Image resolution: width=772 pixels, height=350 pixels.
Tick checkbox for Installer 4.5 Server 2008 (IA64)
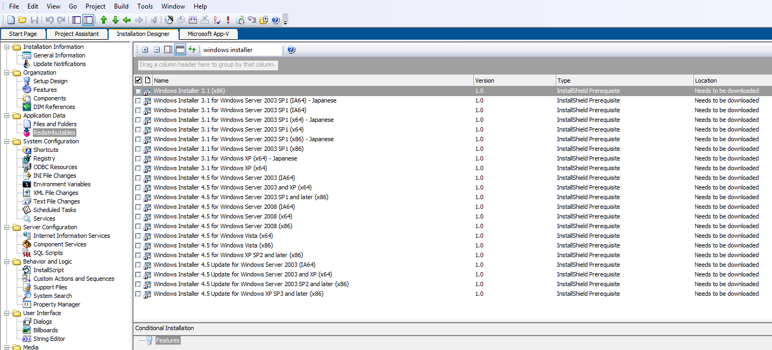(138, 207)
